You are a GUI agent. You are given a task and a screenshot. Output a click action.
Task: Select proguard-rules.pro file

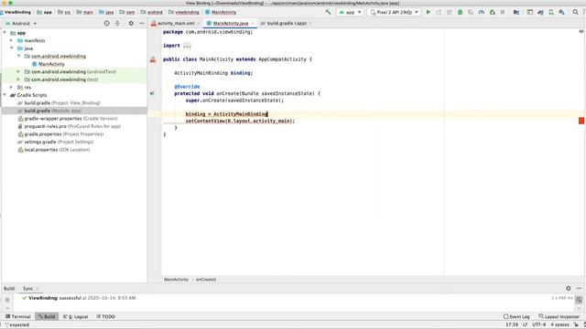tap(70, 126)
